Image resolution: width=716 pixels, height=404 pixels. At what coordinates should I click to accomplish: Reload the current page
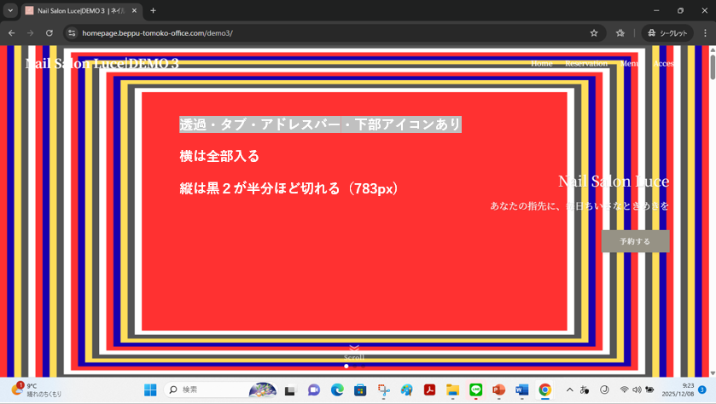click(x=49, y=33)
